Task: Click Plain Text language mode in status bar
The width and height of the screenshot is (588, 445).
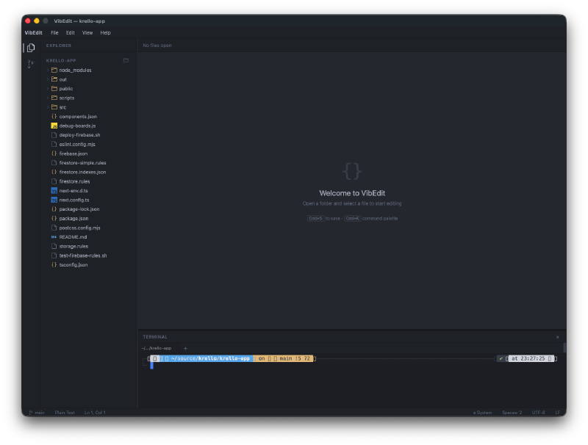Action: click(65, 413)
